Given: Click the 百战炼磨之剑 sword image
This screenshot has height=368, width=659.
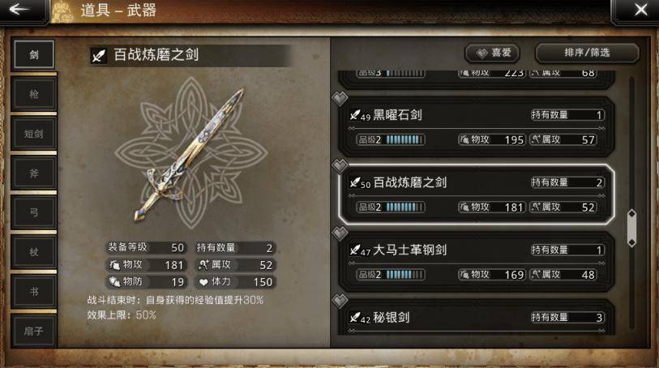Looking at the screenshot, I should 189,154.
